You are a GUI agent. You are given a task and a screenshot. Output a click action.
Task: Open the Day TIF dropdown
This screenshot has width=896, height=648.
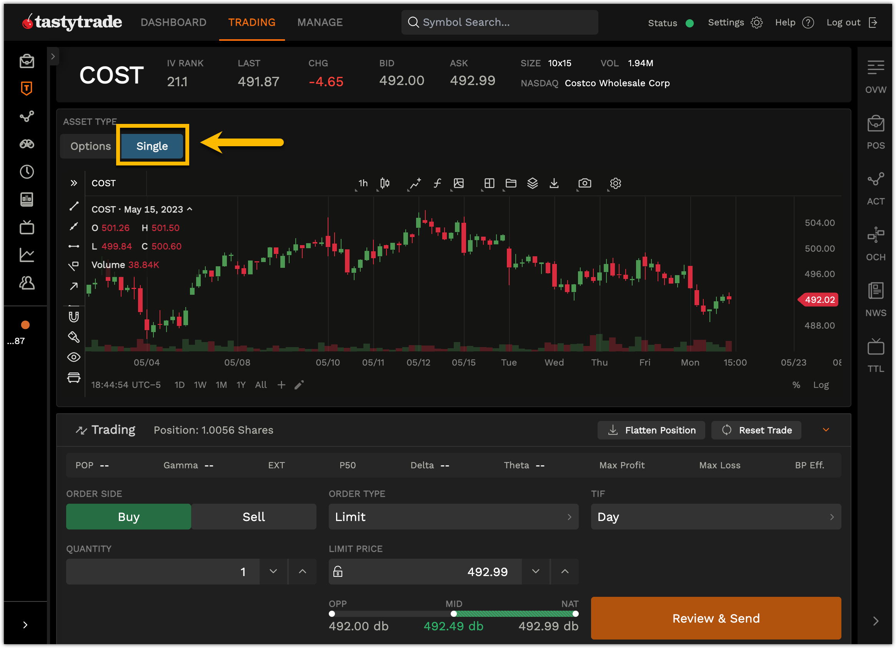(716, 517)
